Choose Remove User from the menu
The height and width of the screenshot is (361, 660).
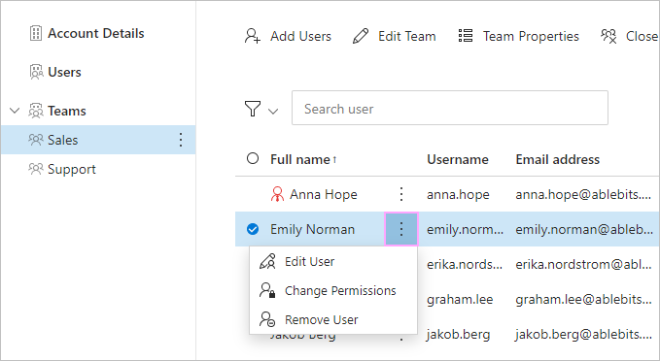(333, 319)
